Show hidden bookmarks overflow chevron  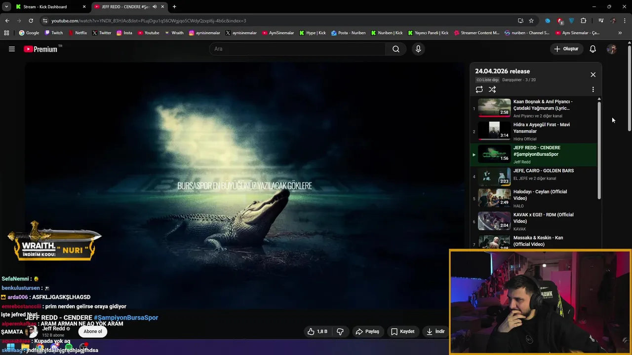coord(620,33)
